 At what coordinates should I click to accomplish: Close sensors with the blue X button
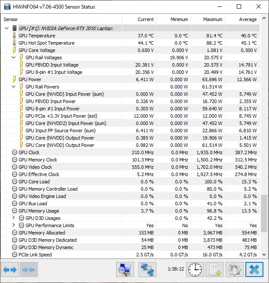(x=254, y=270)
